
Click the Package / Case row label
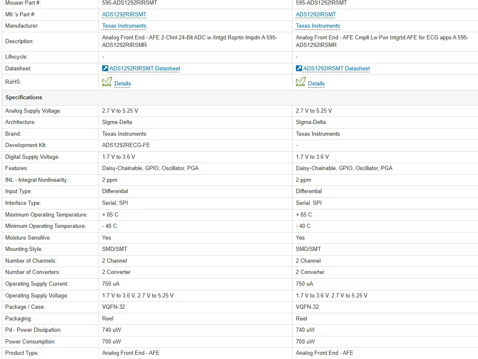click(25, 307)
